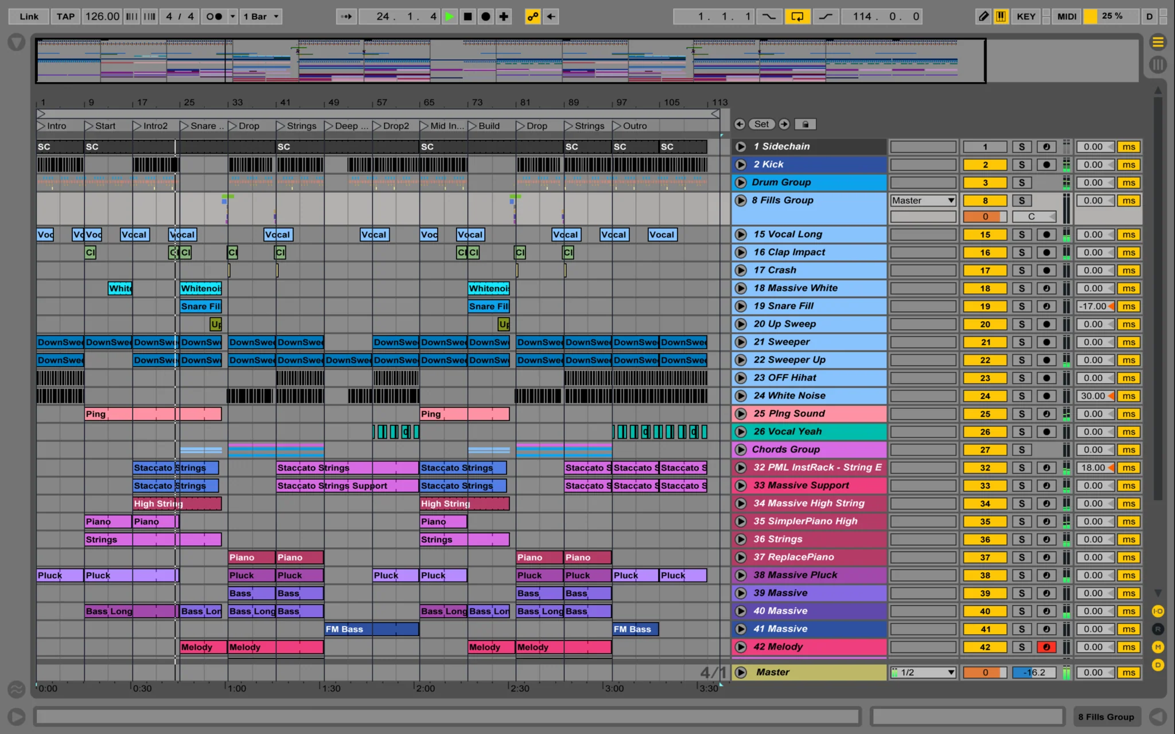Viewport: 1175px width, 734px height.
Task: Toggle the Computer MIDI Keyboard button
Action: pyautogui.click(x=1001, y=17)
